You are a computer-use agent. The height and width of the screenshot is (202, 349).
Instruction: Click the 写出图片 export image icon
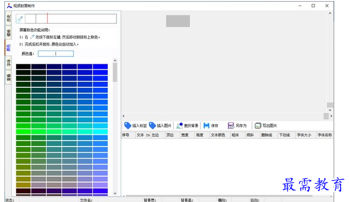(x=258, y=126)
